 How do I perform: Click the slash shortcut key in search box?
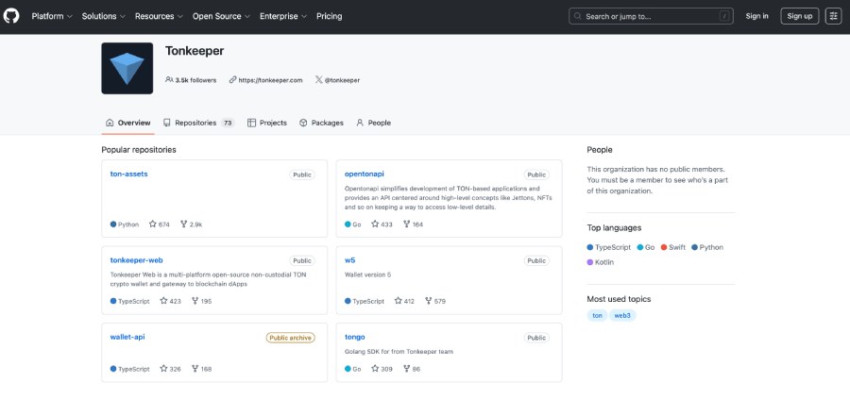[724, 16]
